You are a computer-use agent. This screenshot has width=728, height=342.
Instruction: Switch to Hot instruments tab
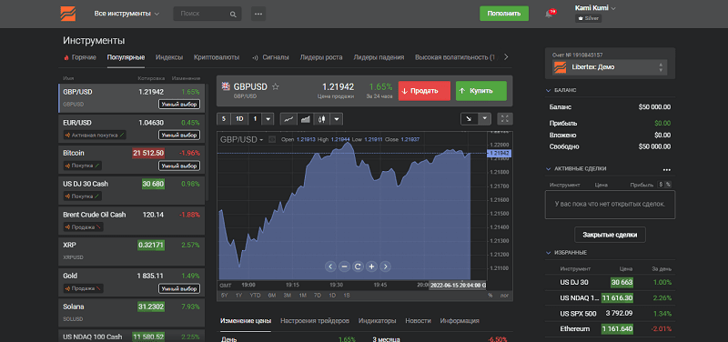click(80, 57)
